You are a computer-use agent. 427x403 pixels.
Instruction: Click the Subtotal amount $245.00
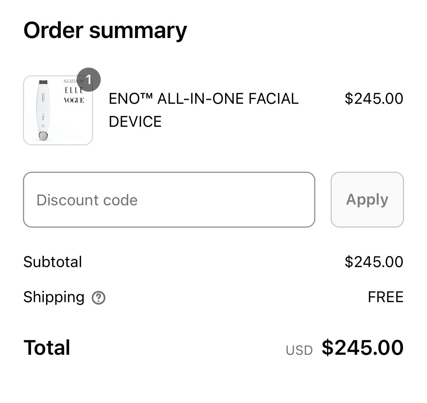374,262
